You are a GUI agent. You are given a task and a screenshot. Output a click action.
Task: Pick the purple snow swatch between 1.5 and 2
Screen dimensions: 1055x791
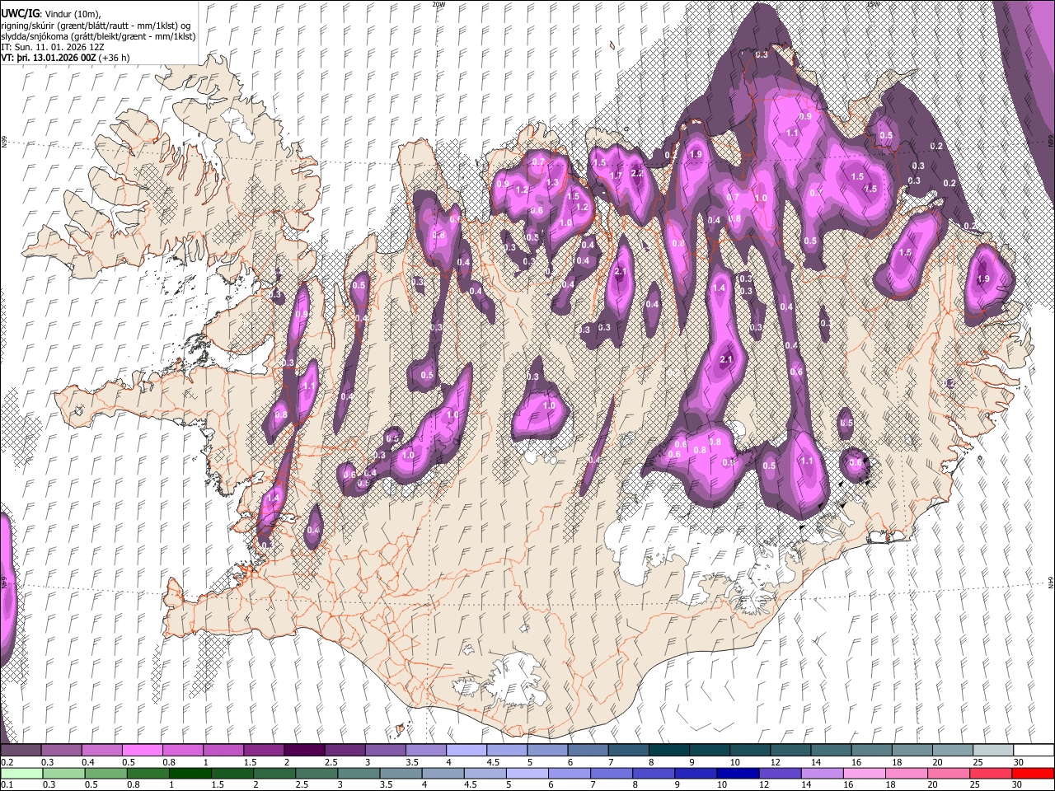pos(263,750)
